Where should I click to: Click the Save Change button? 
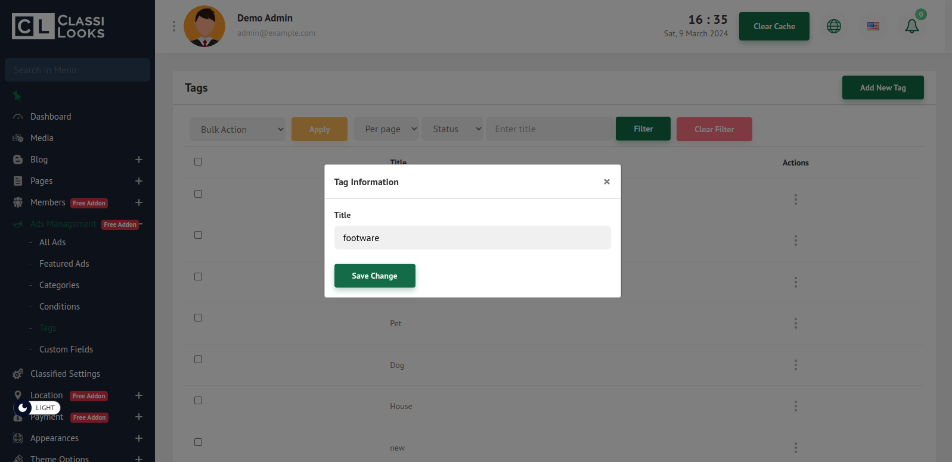pyautogui.click(x=374, y=276)
